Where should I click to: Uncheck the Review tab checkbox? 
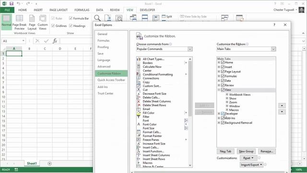coord(223,85)
